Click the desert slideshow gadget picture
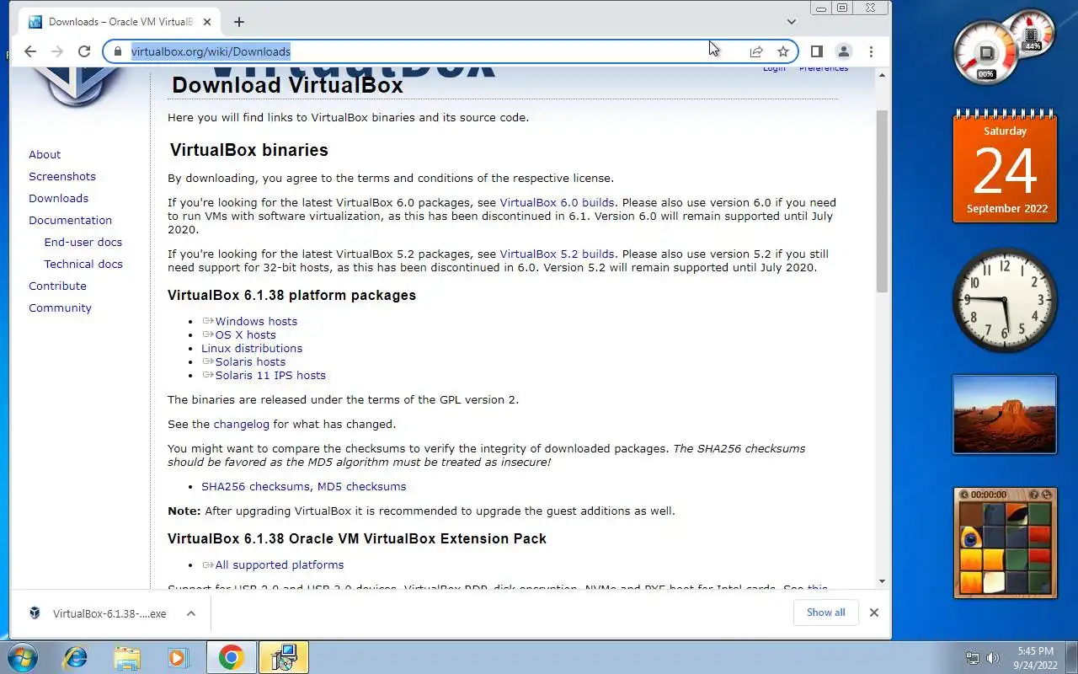The height and width of the screenshot is (674, 1078). pos(1005,415)
